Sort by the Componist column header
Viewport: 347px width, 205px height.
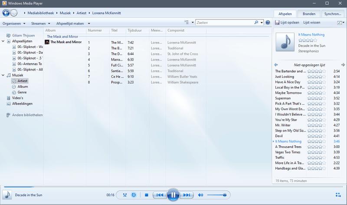186,30
